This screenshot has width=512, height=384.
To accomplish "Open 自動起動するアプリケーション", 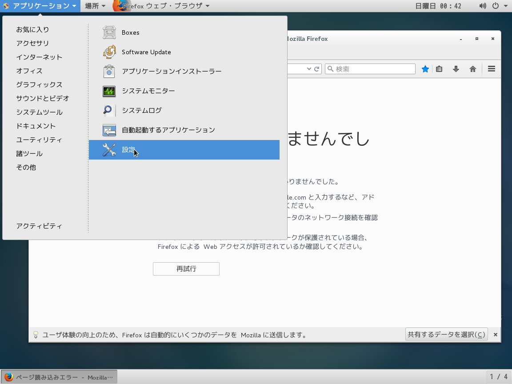I will coord(184,130).
